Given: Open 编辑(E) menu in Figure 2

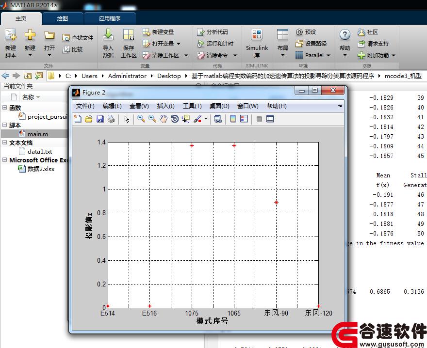Looking at the screenshot, I should pyautogui.click(x=112, y=106).
